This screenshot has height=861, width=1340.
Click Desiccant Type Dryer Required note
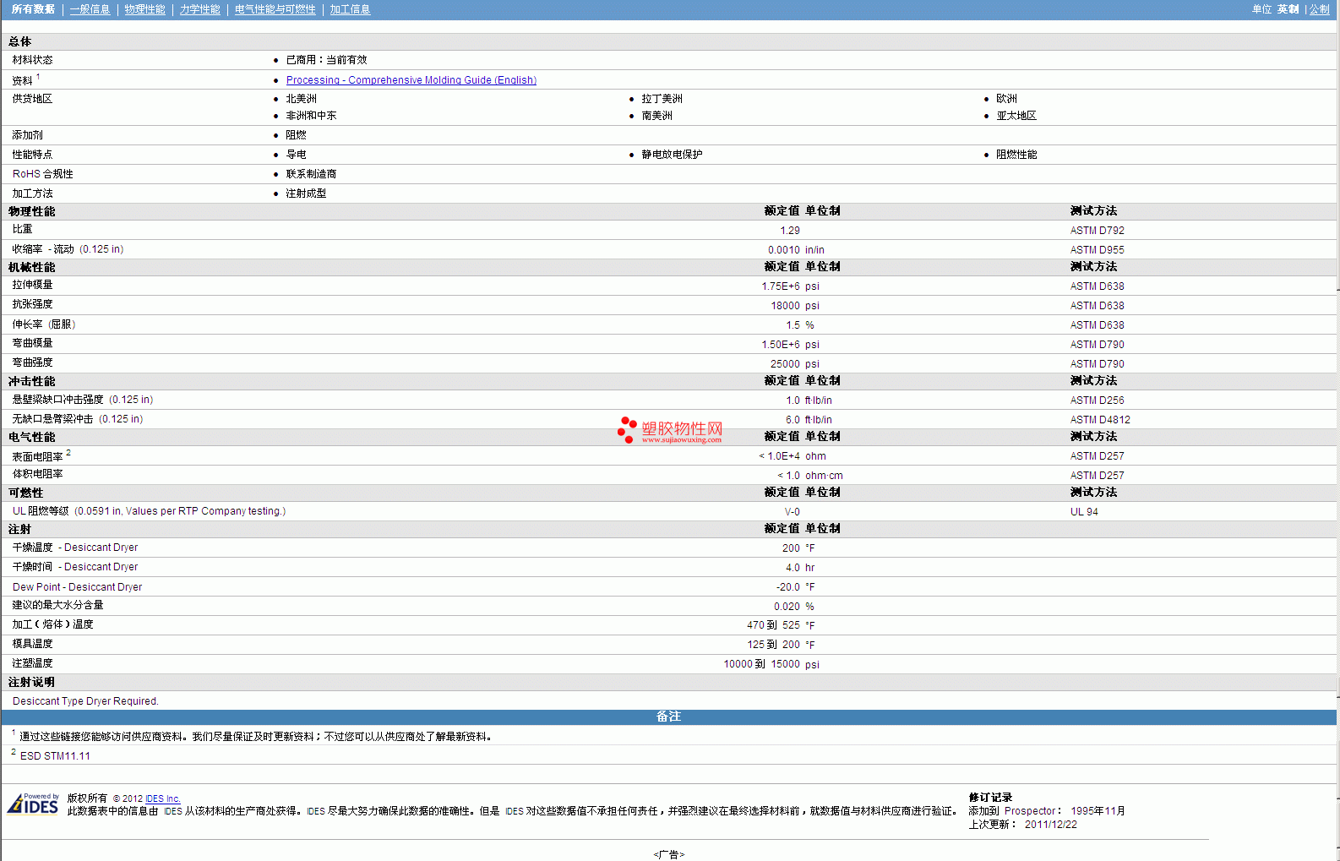(x=85, y=701)
